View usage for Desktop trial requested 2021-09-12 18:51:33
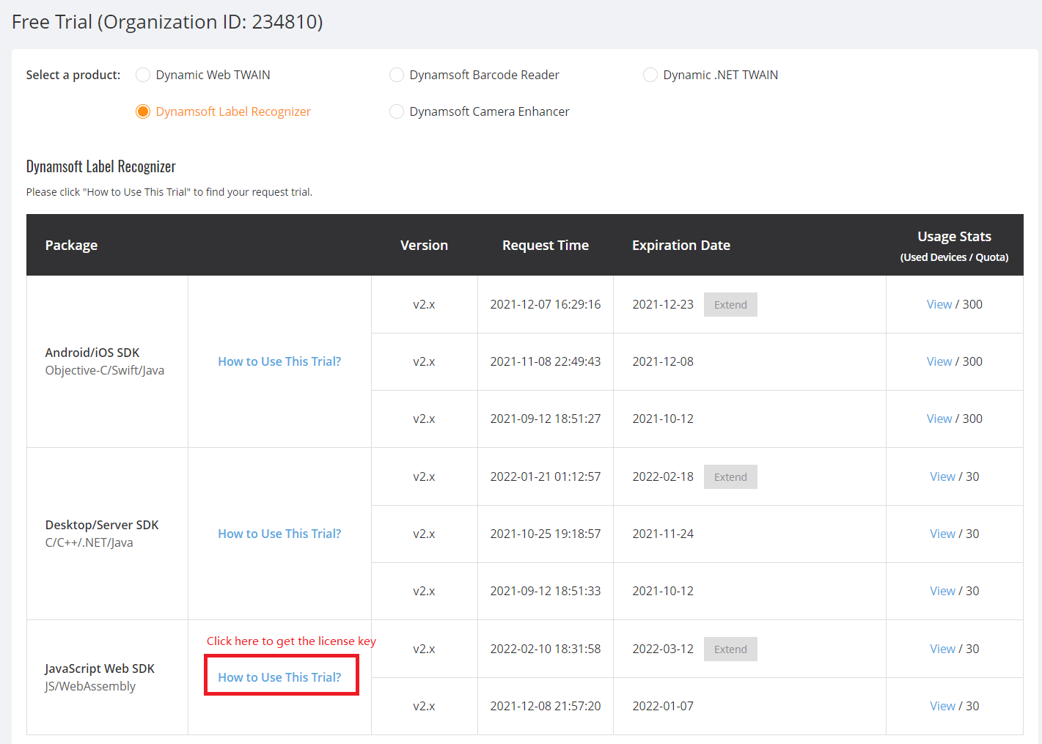 point(942,591)
